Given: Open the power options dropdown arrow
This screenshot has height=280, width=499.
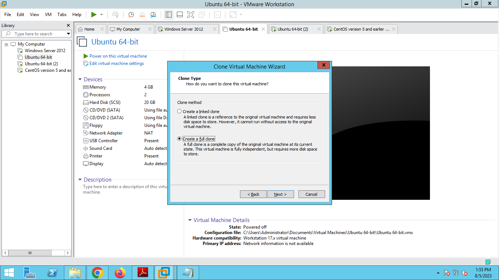Looking at the screenshot, I should click(102, 15).
